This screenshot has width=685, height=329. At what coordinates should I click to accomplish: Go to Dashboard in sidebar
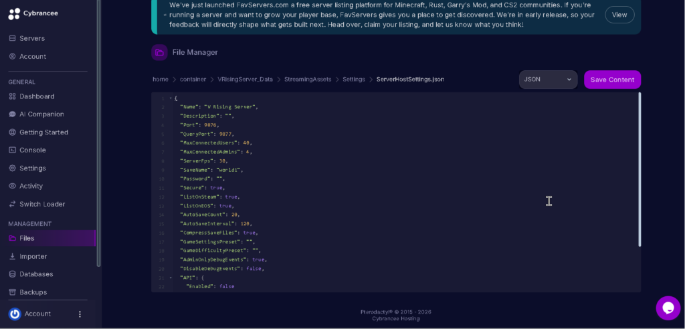coord(37,96)
